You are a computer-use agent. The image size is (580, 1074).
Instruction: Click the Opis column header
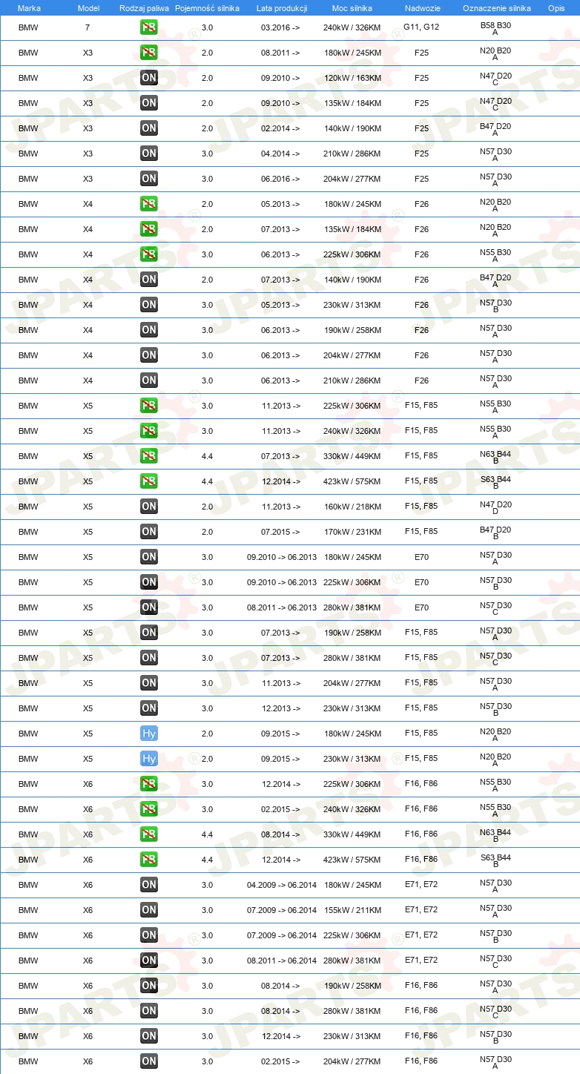point(556,8)
